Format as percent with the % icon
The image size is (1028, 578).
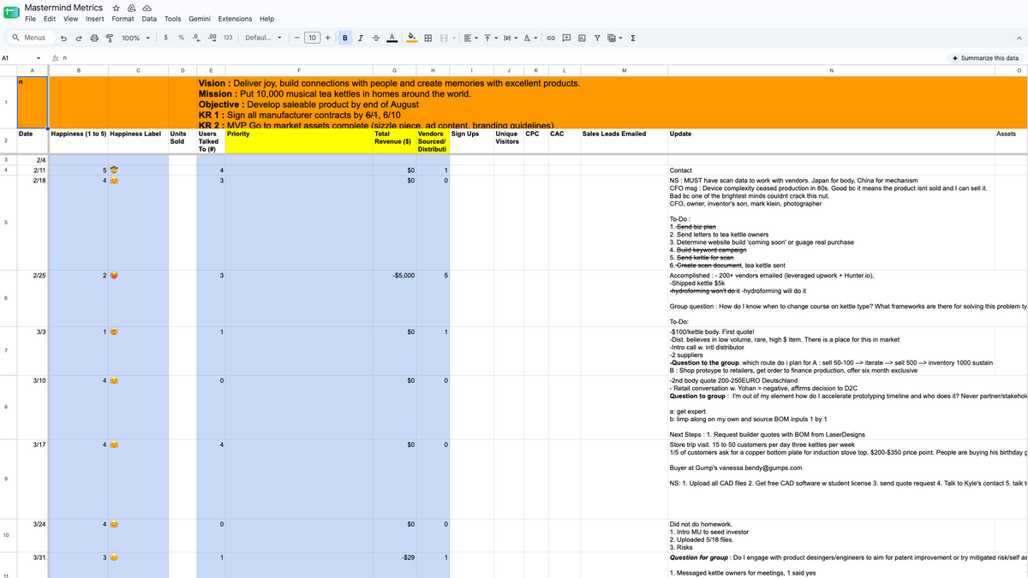181,38
